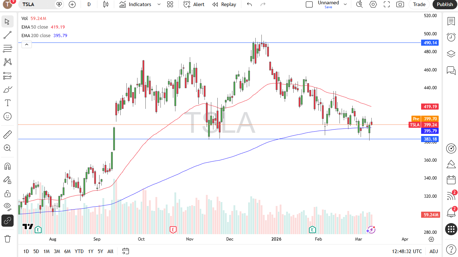Publish the chart idea

pyautogui.click(x=445, y=4)
